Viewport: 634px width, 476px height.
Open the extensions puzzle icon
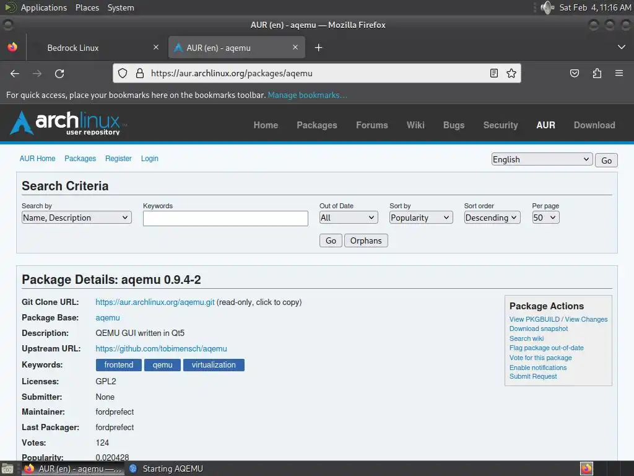click(597, 73)
